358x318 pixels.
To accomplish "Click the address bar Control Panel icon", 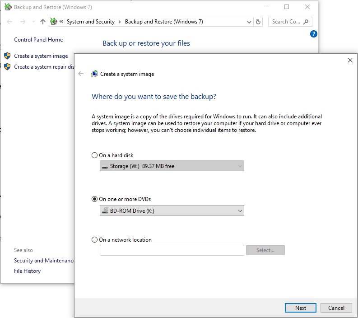I will [54, 22].
